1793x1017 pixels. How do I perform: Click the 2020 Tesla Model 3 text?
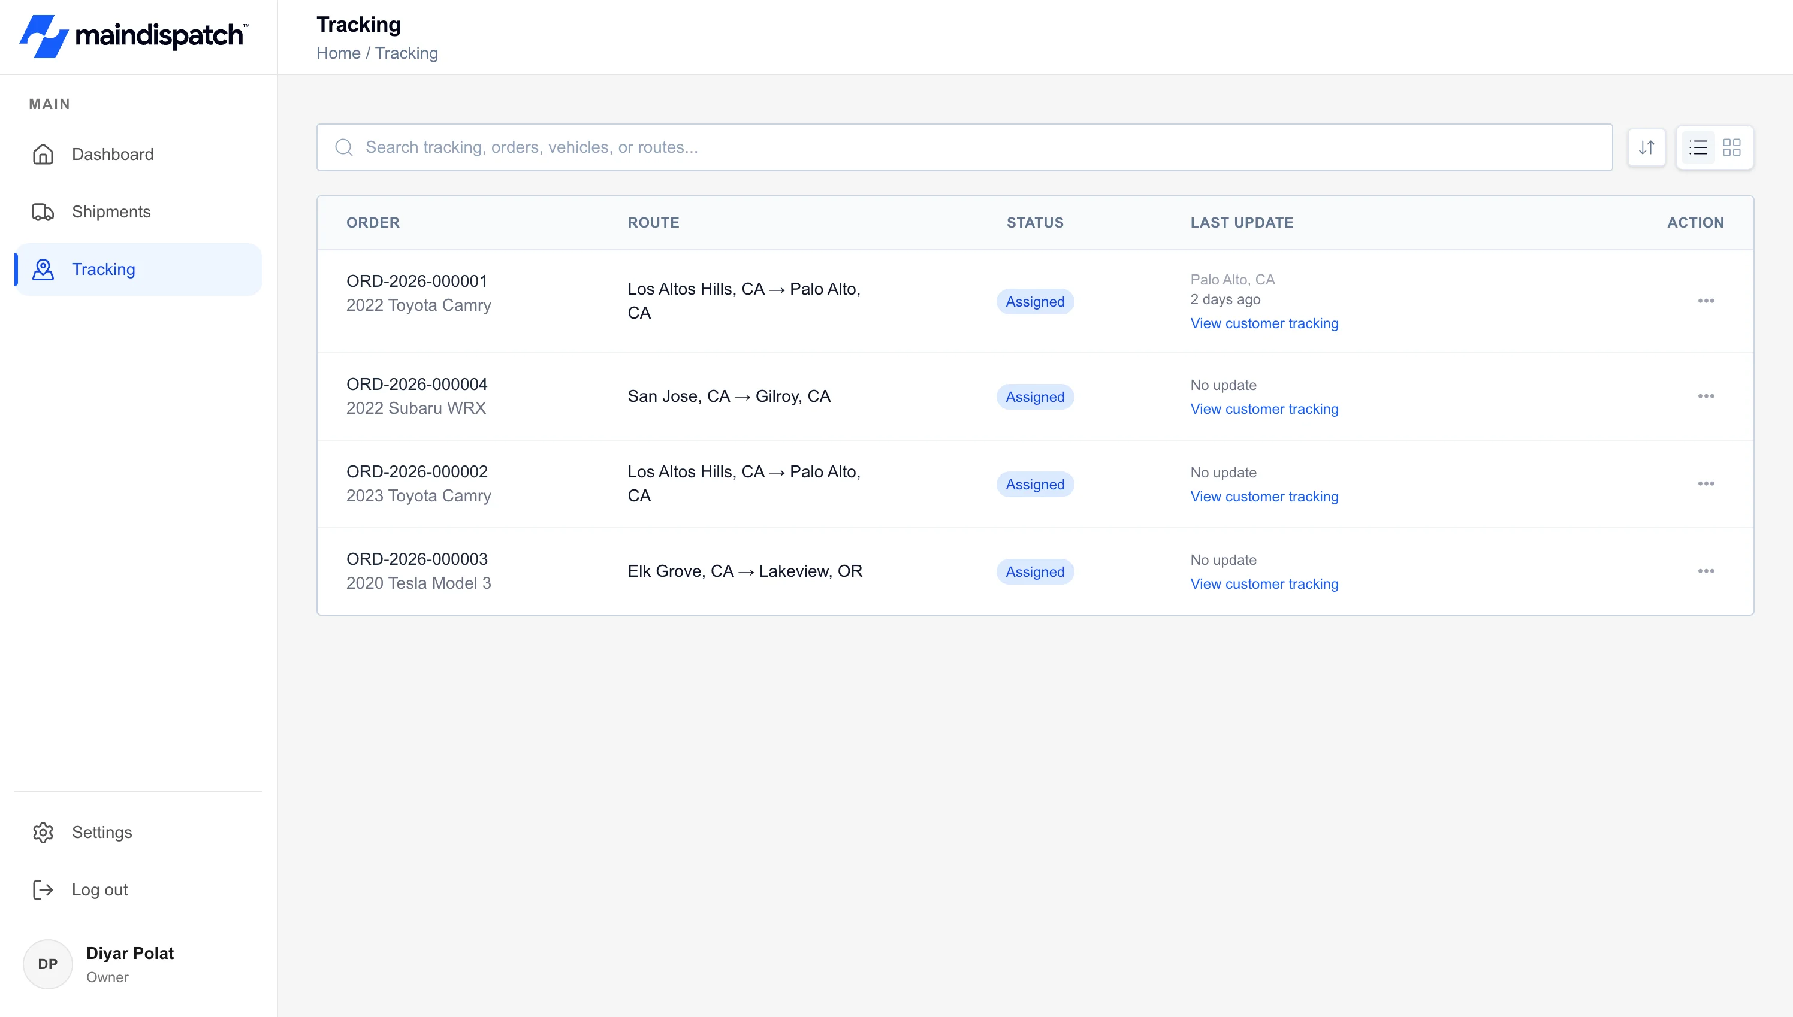coord(418,583)
